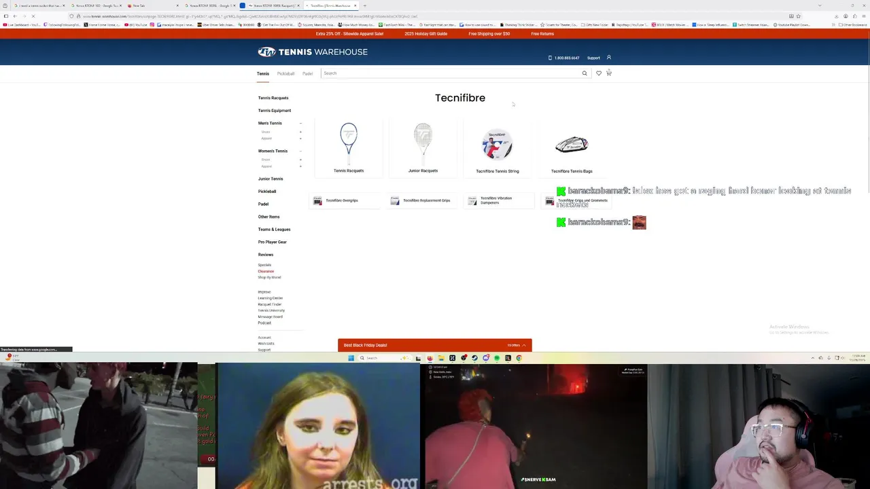Click the Tennis University link
The height and width of the screenshot is (489, 870).
pos(271,310)
